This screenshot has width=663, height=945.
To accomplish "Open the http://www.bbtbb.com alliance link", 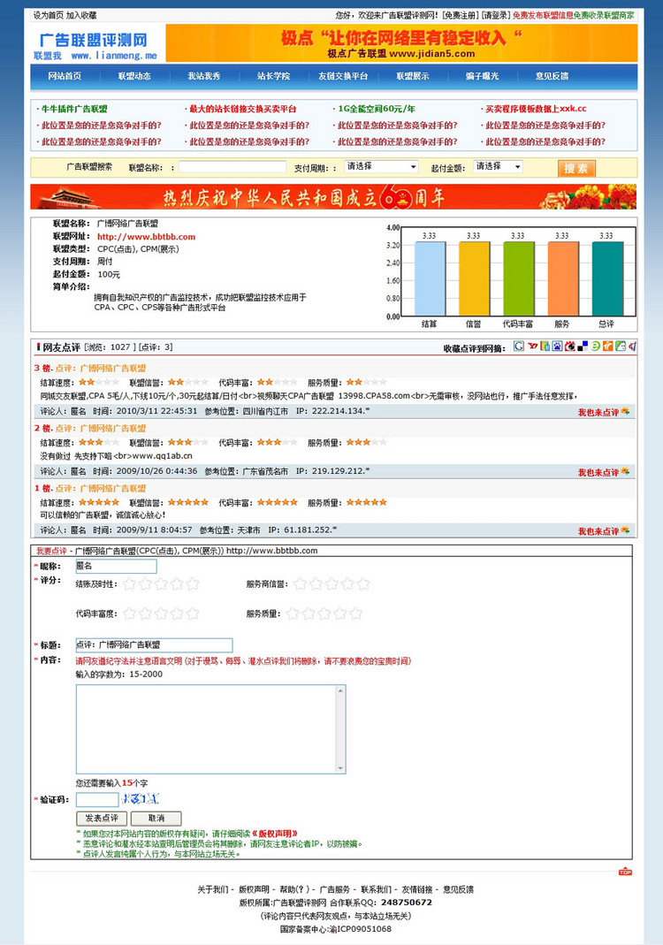I will 146,237.
